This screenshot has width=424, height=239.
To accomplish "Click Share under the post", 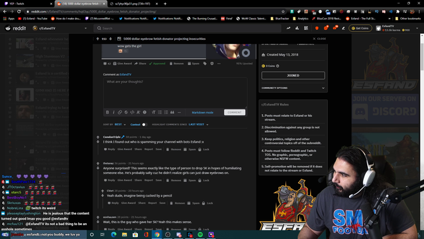I will 140,64.
